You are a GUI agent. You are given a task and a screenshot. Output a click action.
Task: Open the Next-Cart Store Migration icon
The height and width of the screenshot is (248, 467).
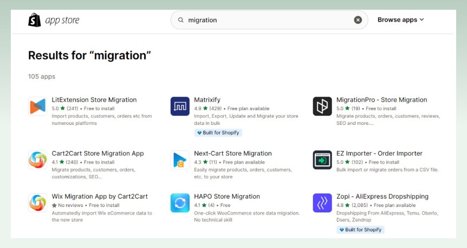180,160
